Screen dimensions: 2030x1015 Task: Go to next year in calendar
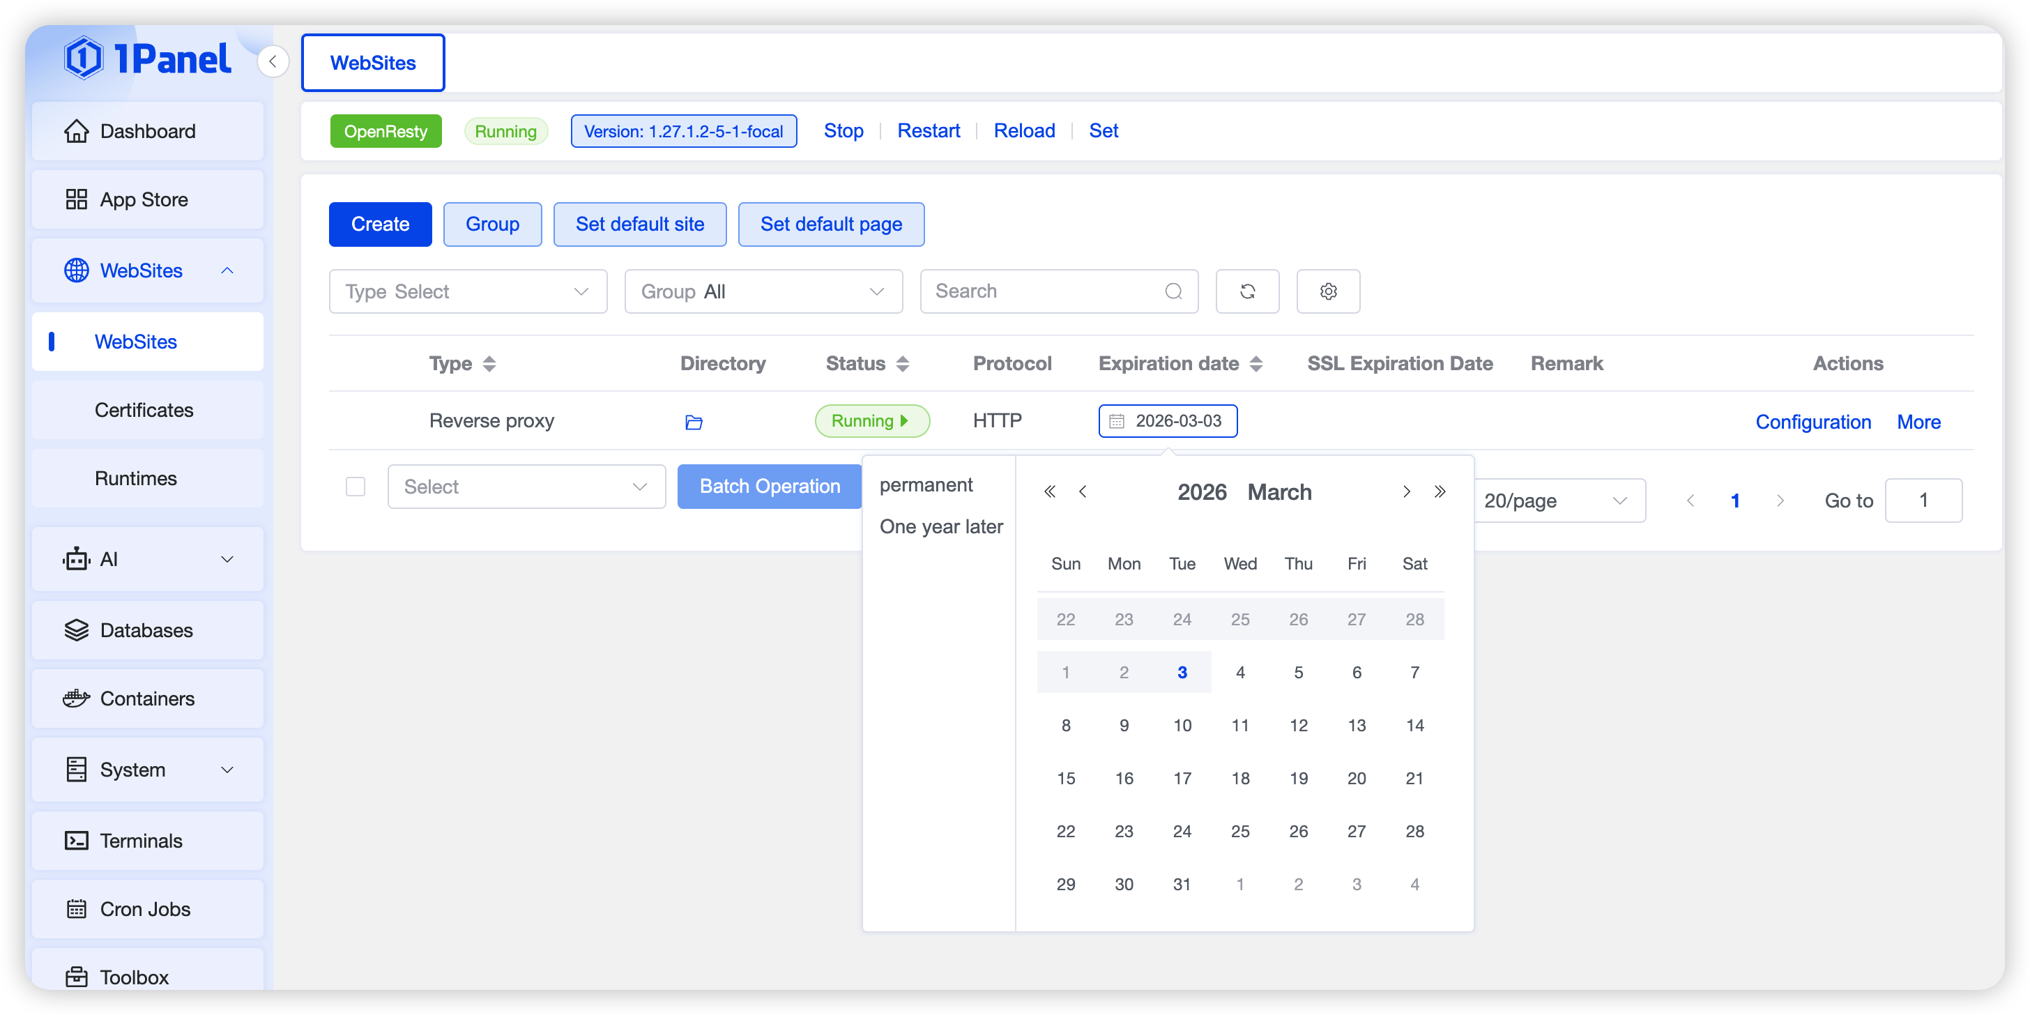(1440, 491)
